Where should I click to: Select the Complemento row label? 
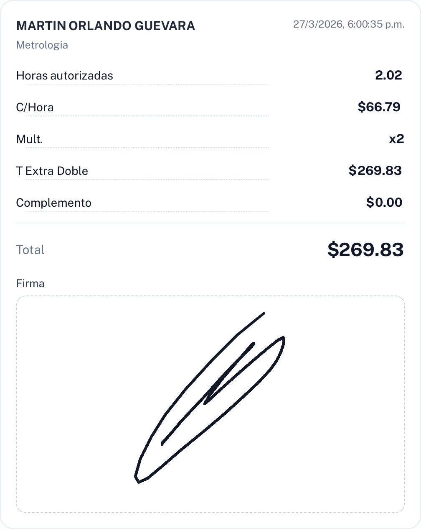(53, 203)
